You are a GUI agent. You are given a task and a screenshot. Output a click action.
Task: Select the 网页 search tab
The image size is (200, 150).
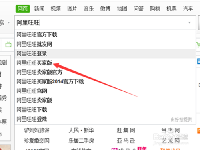[23, 9]
